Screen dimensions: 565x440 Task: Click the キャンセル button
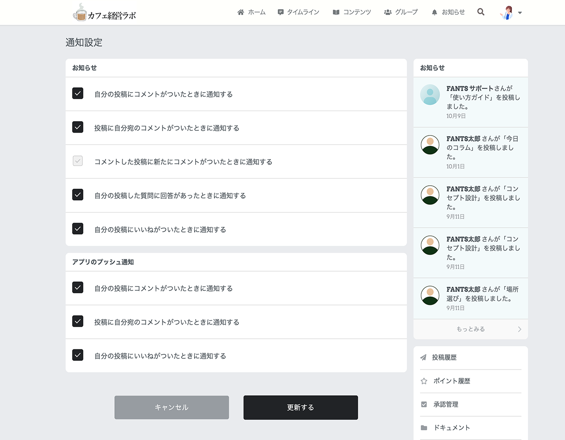pos(172,408)
